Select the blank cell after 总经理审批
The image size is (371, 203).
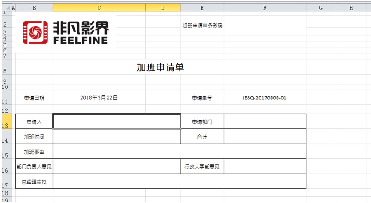(x=179, y=181)
